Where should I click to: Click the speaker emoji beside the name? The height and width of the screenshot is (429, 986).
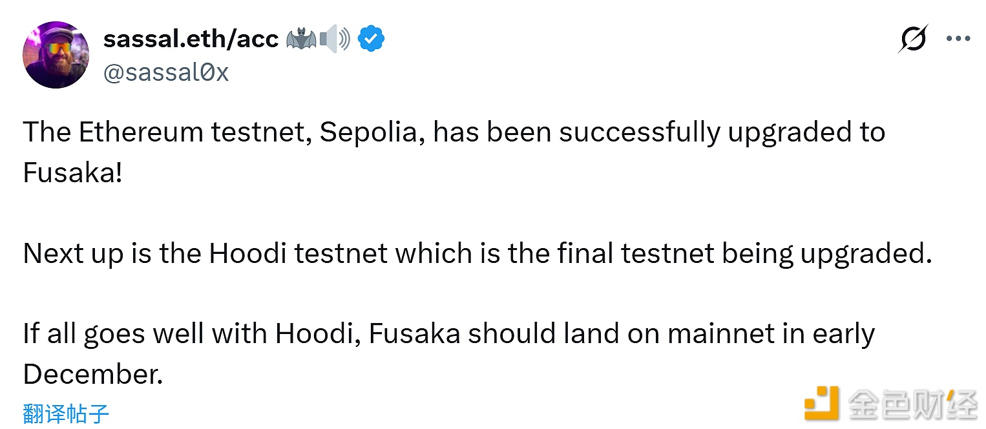point(335,40)
